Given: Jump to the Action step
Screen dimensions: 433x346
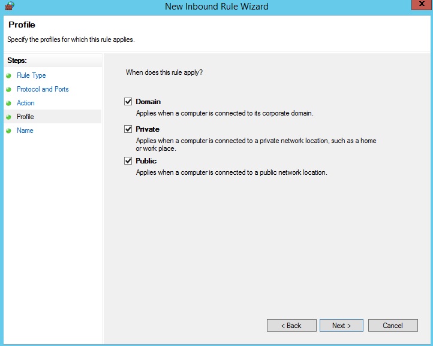Looking at the screenshot, I should click(25, 103).
